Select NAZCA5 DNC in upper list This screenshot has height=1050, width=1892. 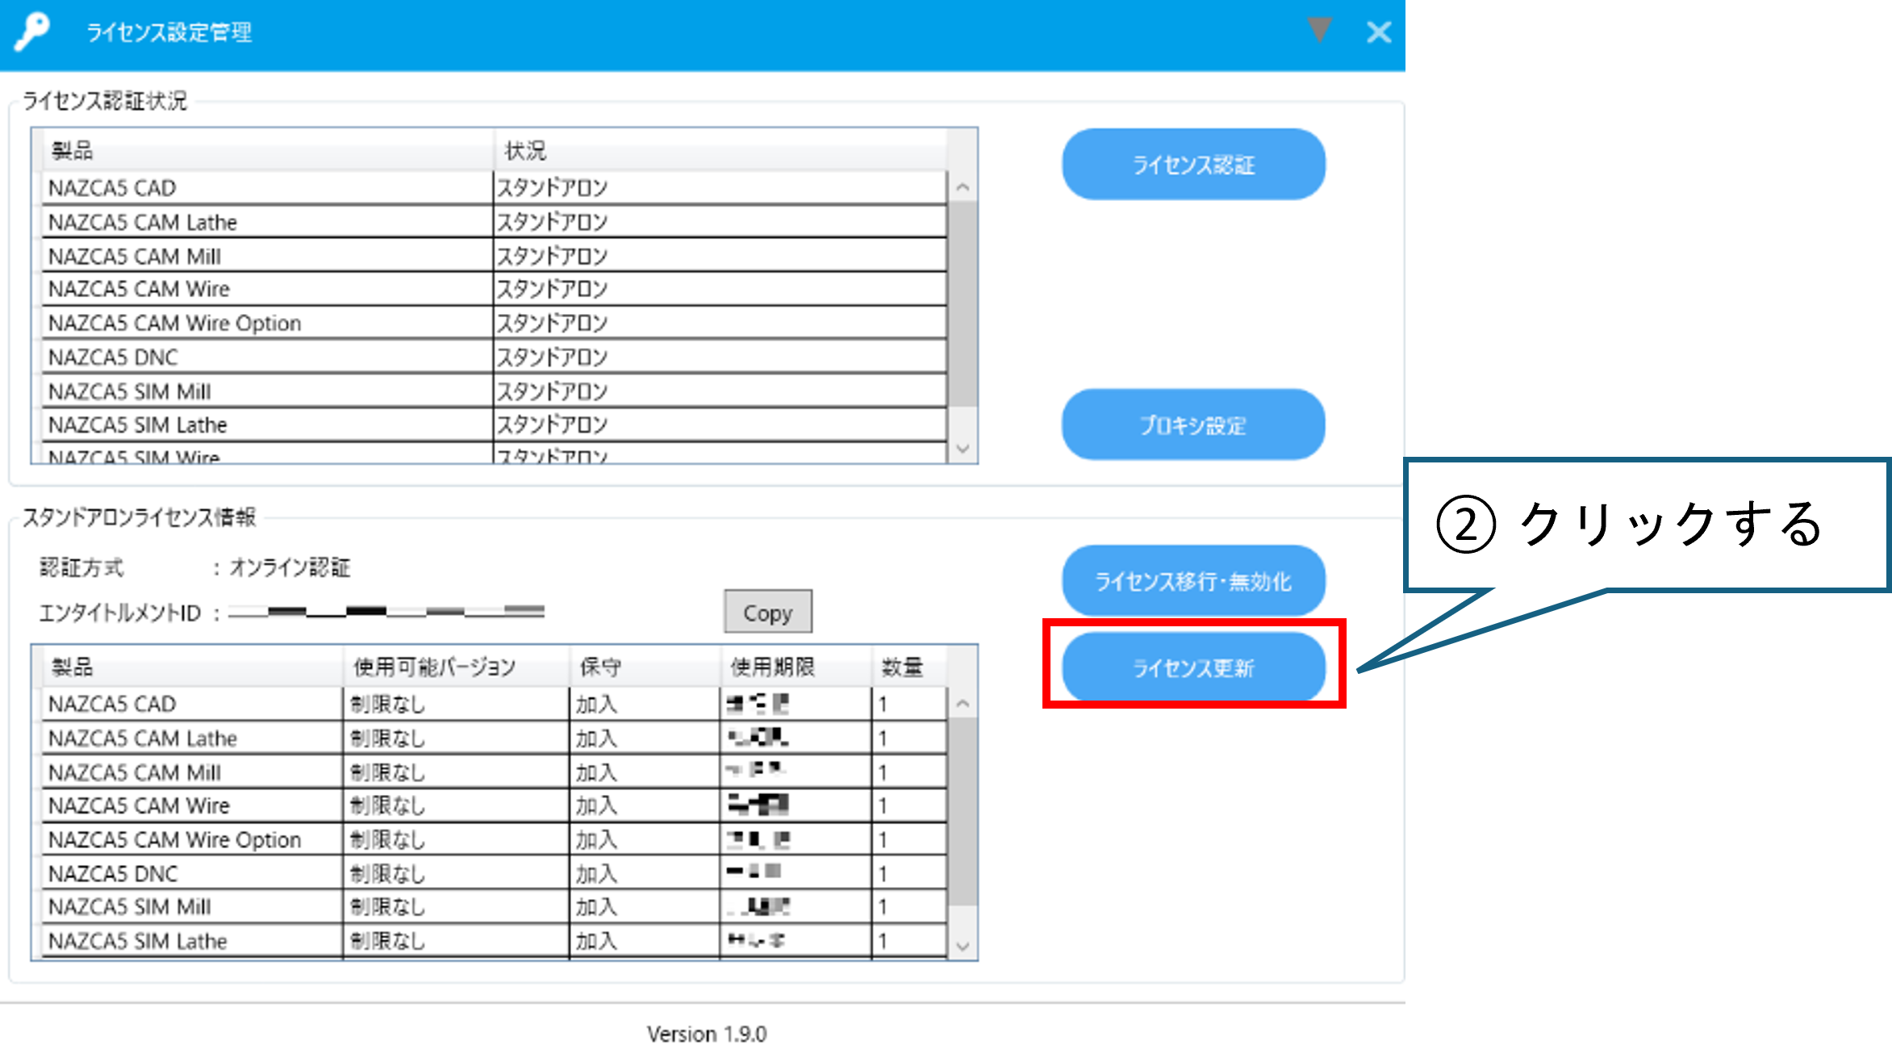point(493,357)
